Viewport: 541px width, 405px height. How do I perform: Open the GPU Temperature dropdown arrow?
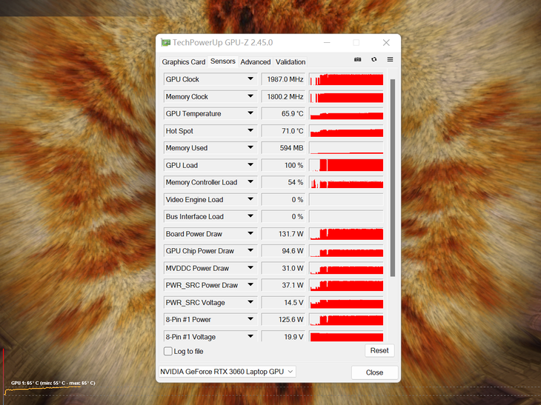[250, 114]
